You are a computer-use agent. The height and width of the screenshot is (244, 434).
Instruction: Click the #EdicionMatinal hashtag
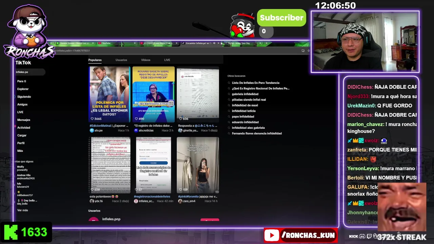click(100, 126)
